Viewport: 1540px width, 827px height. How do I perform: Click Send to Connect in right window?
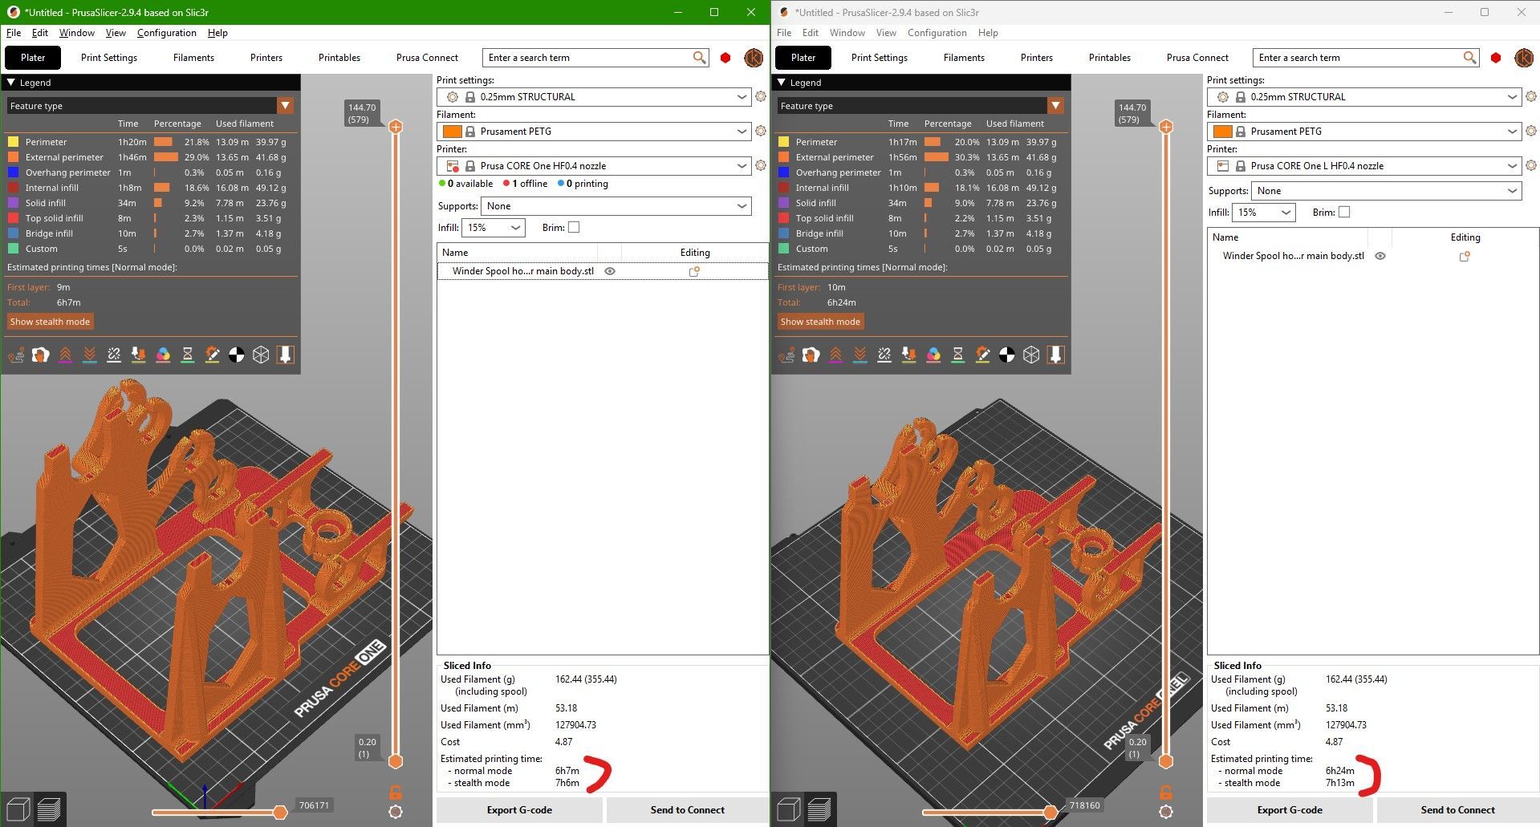1458,810
